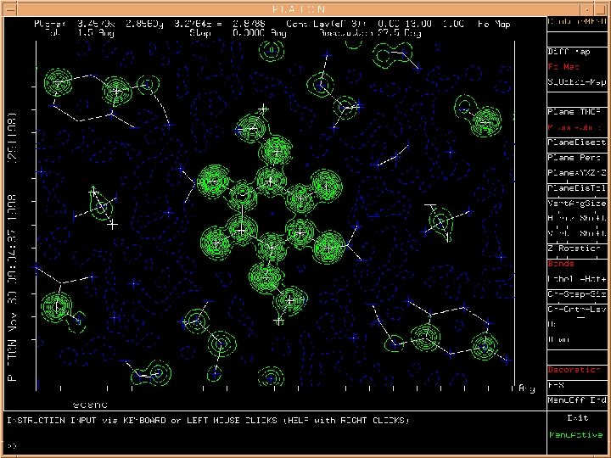Open the C-Step-Size setting
This screenshot has width=611, height=458.
578,293
